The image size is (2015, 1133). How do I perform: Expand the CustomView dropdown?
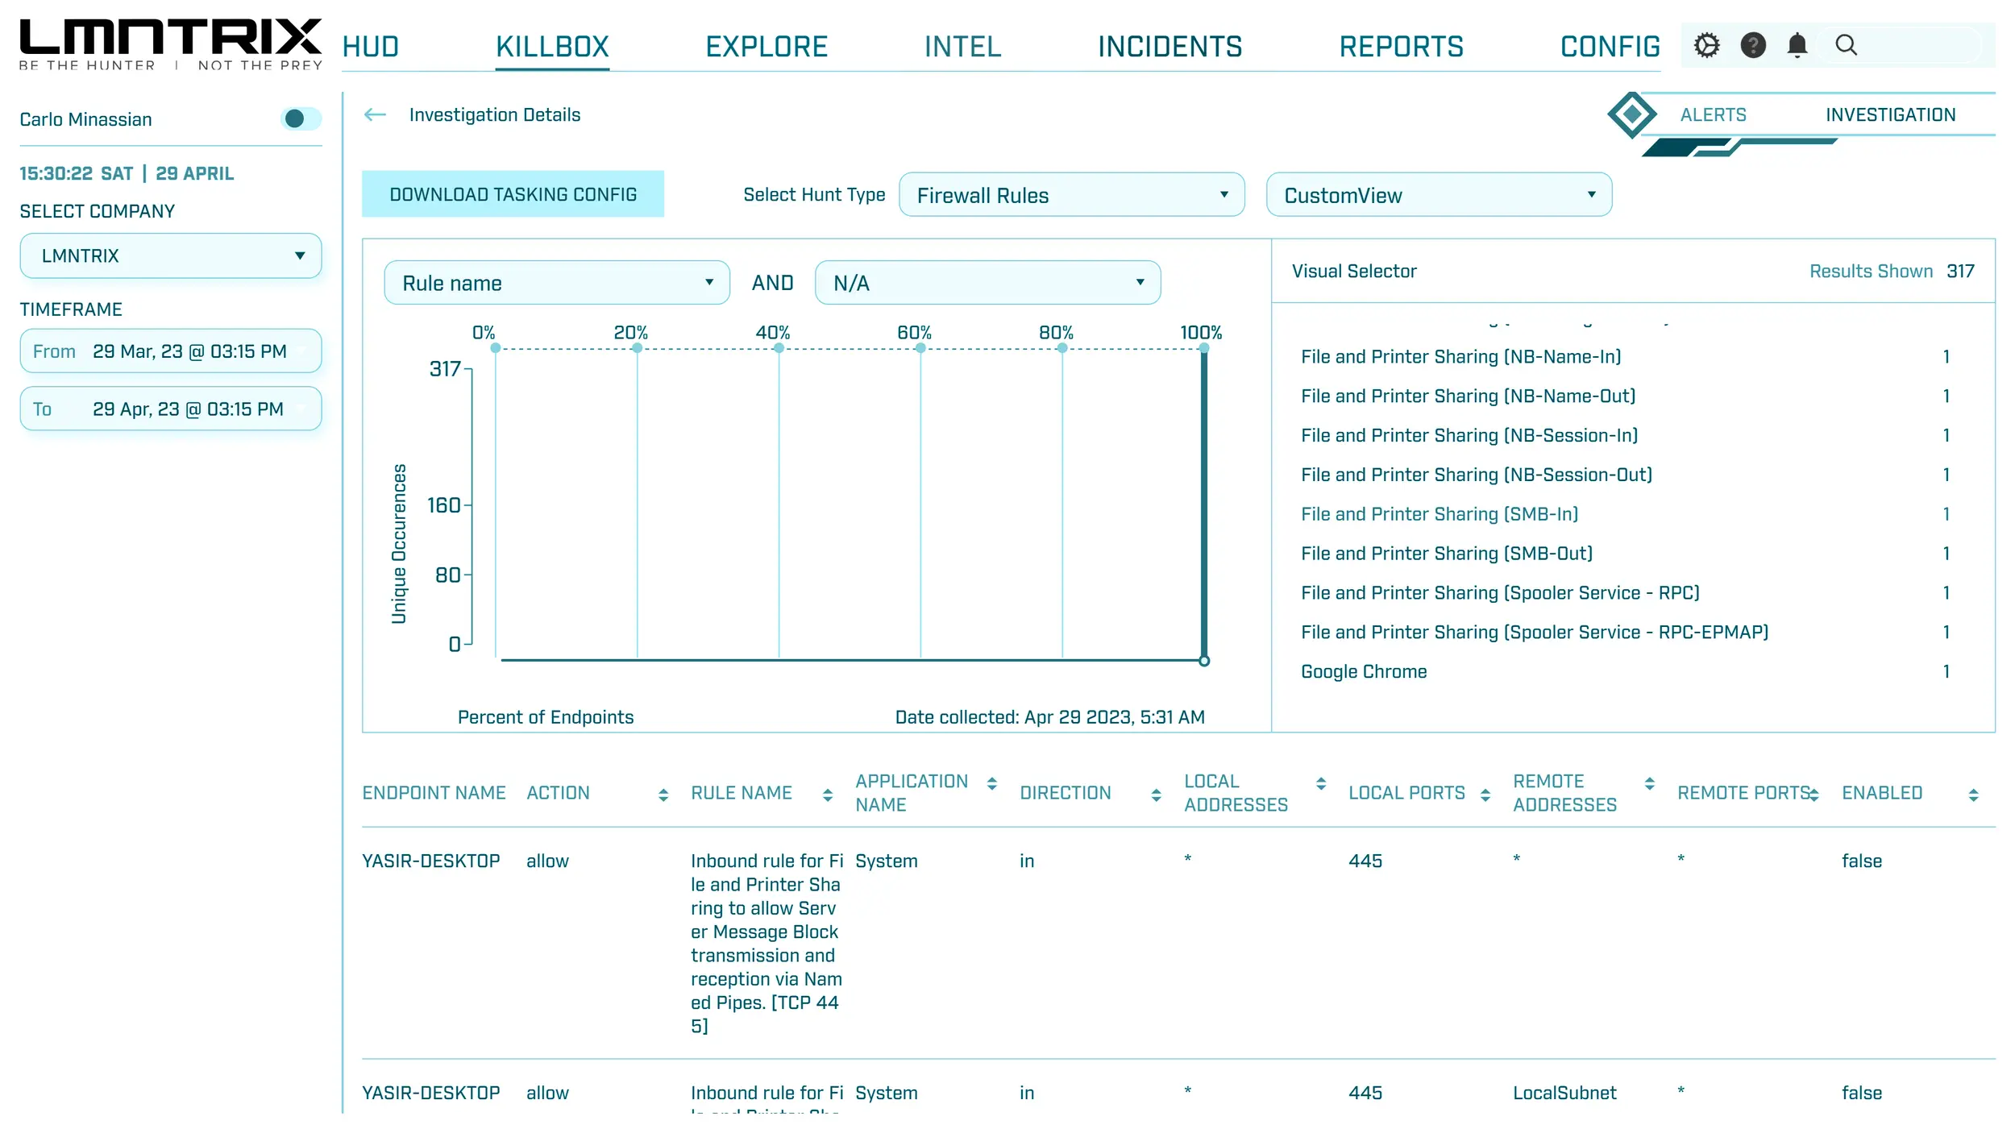pyautogui.click(x=1438, y=195)
